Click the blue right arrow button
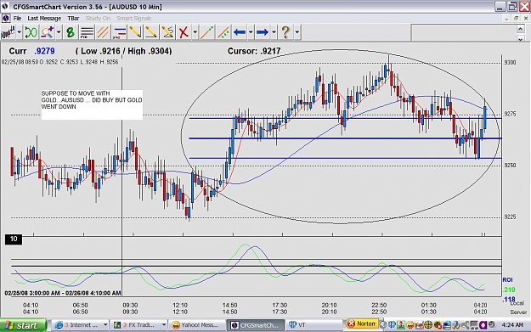 click(x=263, y=32)
